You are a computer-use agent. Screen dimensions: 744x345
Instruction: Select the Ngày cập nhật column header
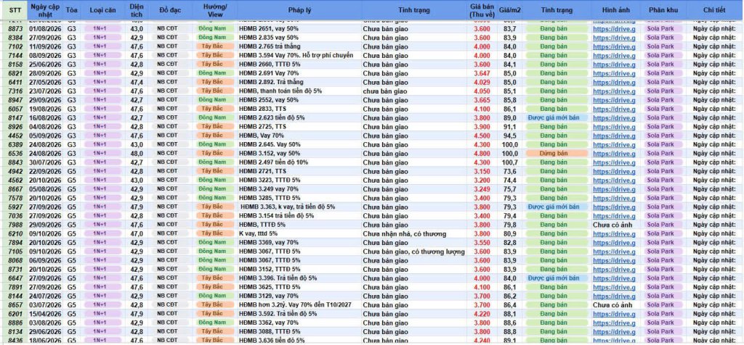[x=45, y=10]
